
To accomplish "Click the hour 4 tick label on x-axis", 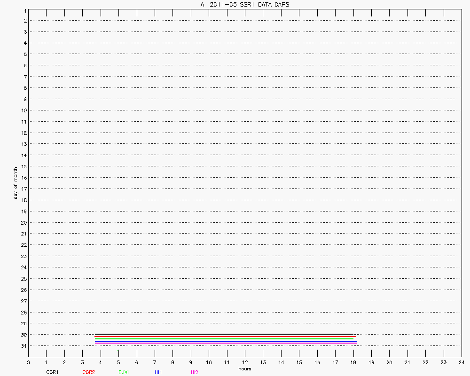I will pos(101,362).
